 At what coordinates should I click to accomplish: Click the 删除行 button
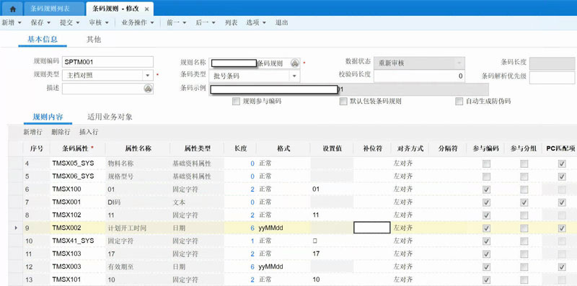click(61, 132)
